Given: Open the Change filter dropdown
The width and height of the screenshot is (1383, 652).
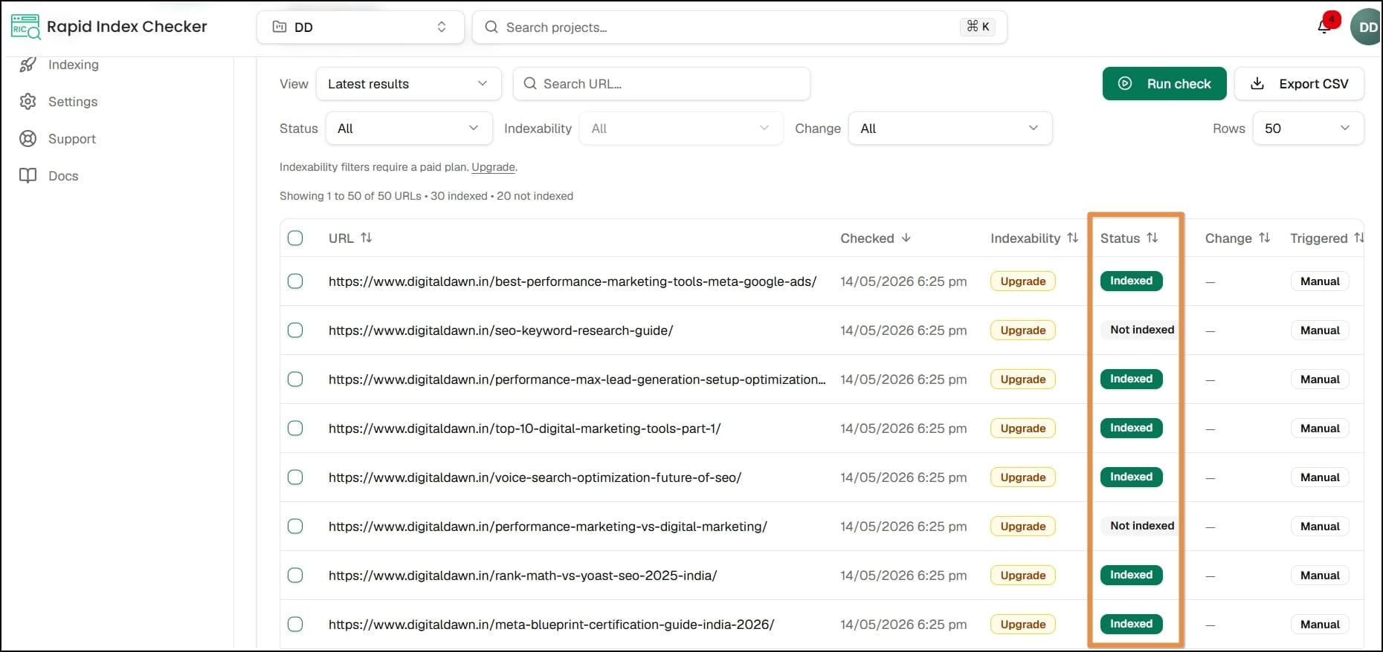Looking at the screenshot, I should point(950,128).
